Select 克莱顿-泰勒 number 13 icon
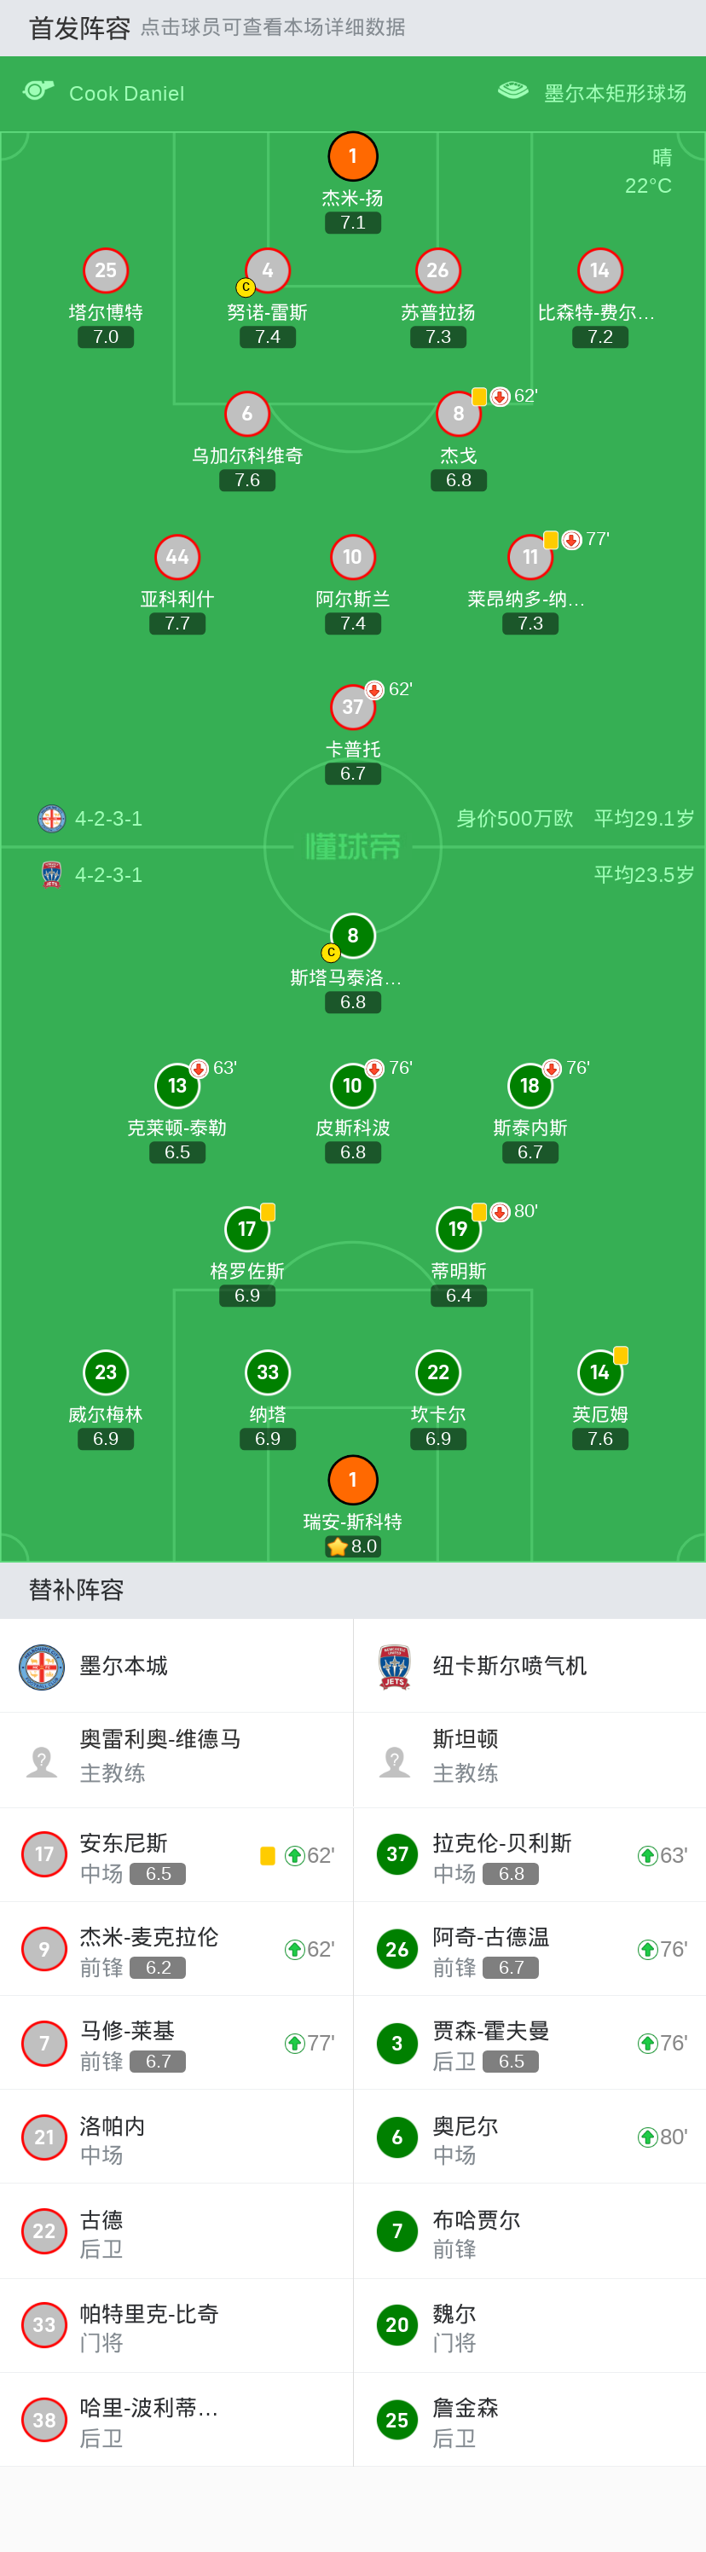 pyautogui.click(x=177, y=1085)
